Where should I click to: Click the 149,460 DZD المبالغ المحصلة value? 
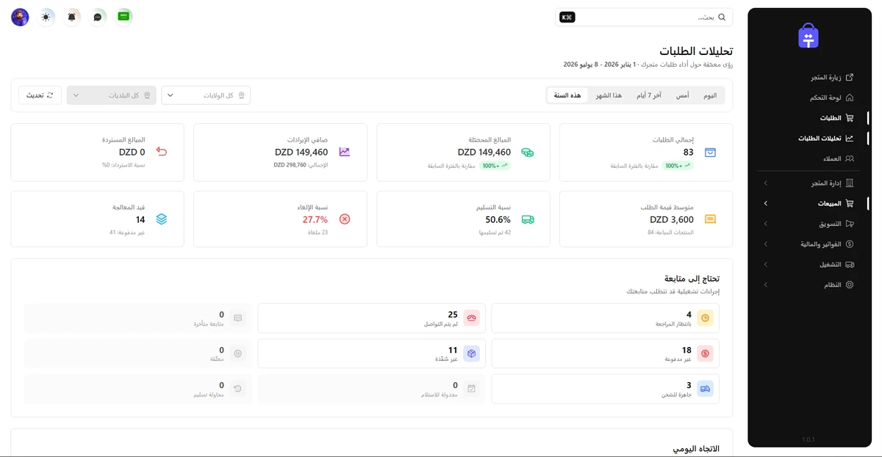(484, 153)
